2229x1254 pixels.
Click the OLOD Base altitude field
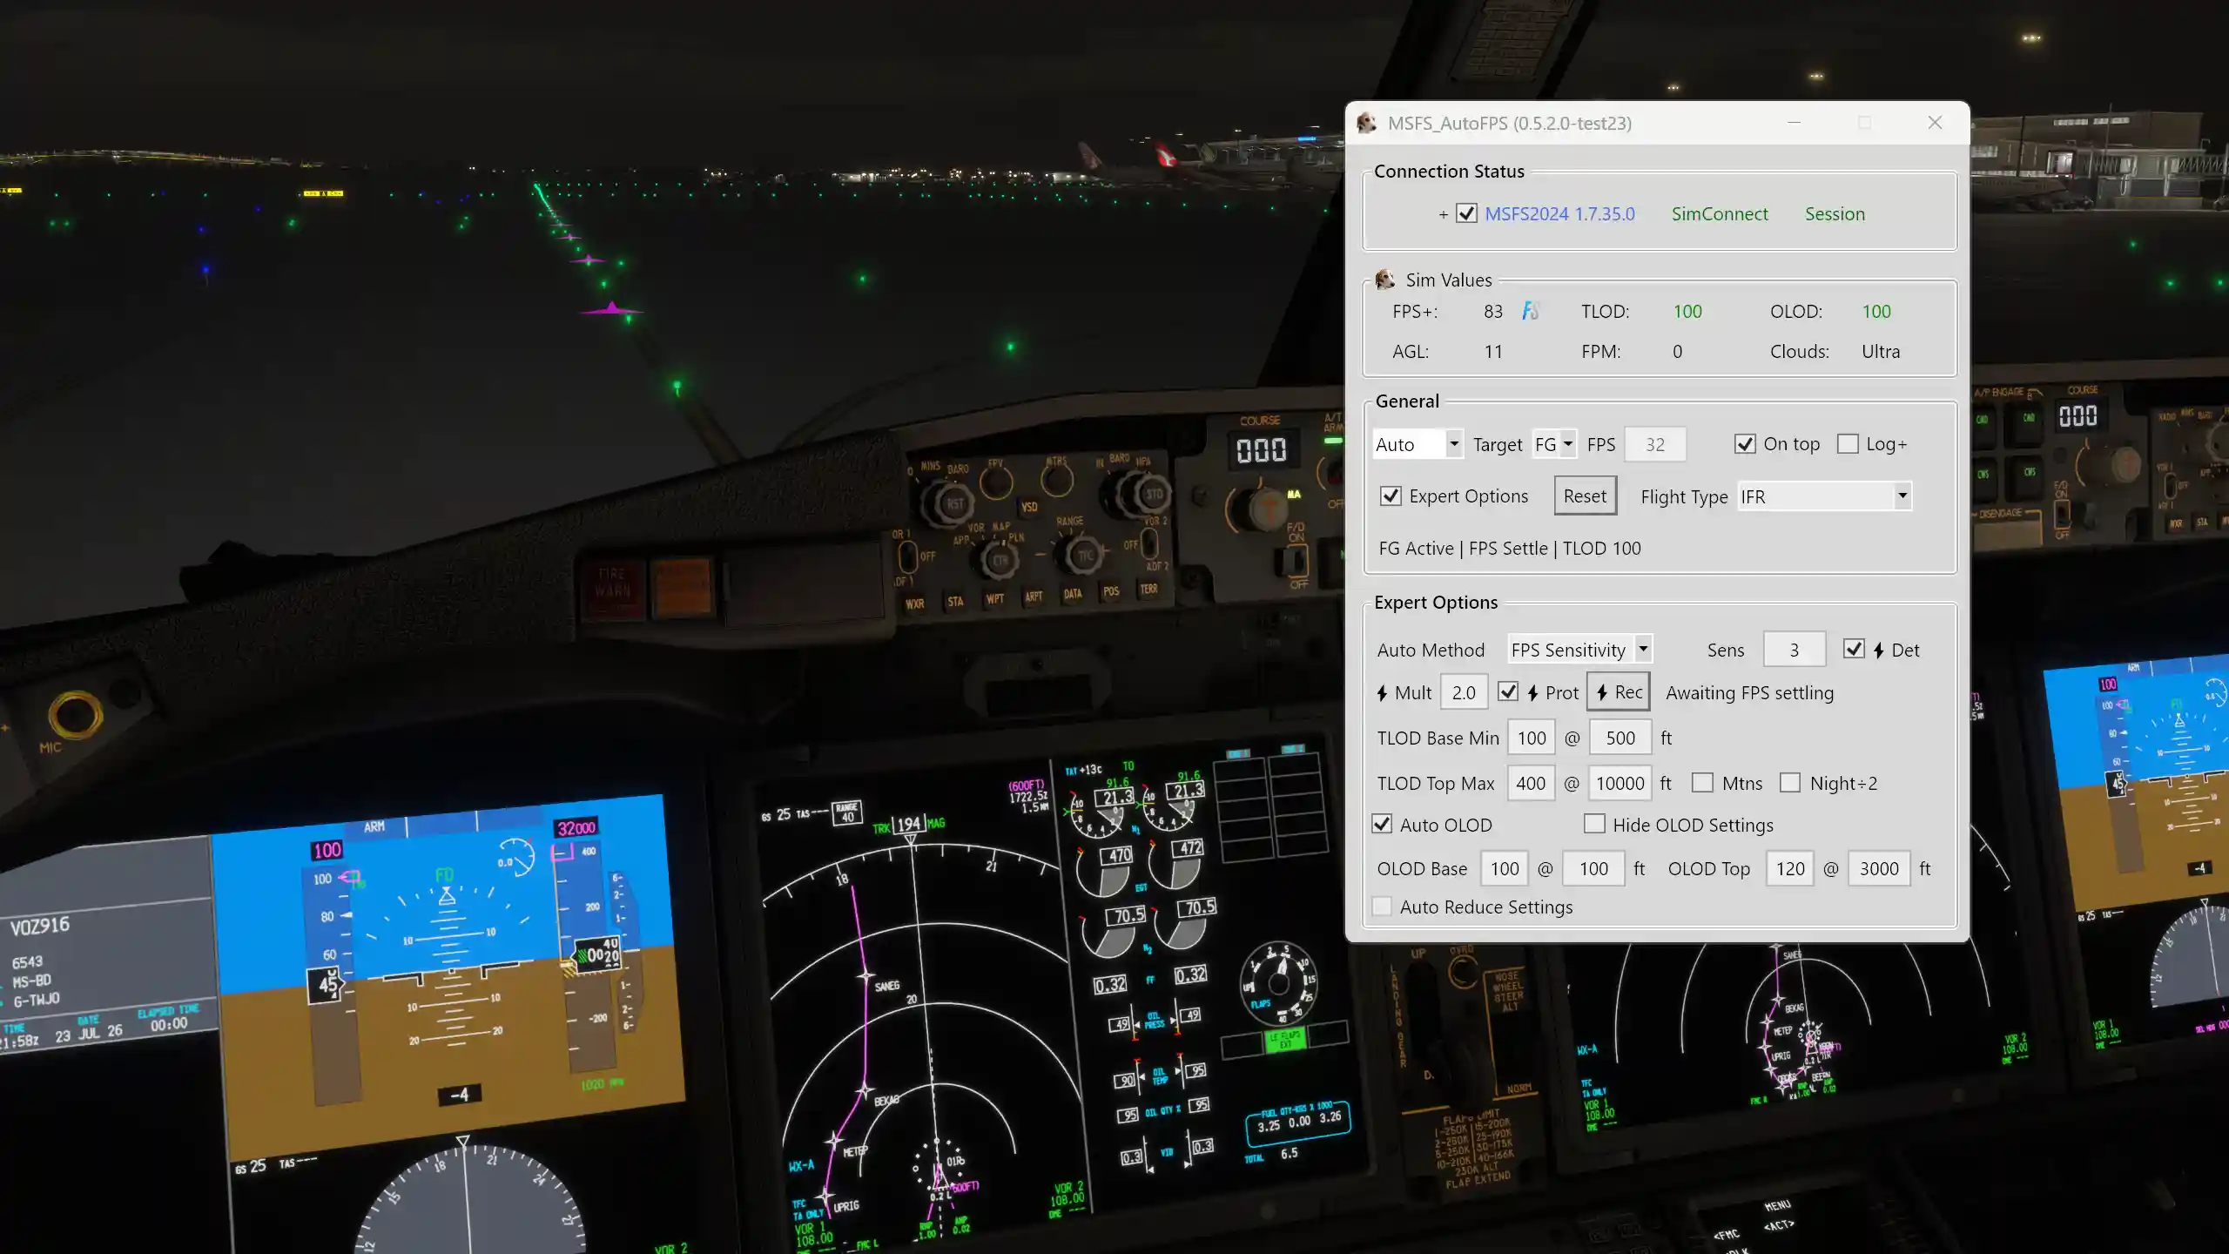tap(1593, 868)
